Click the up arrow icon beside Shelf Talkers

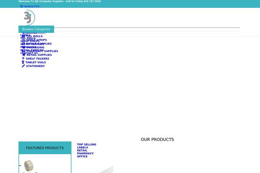(x=23, y=58)
